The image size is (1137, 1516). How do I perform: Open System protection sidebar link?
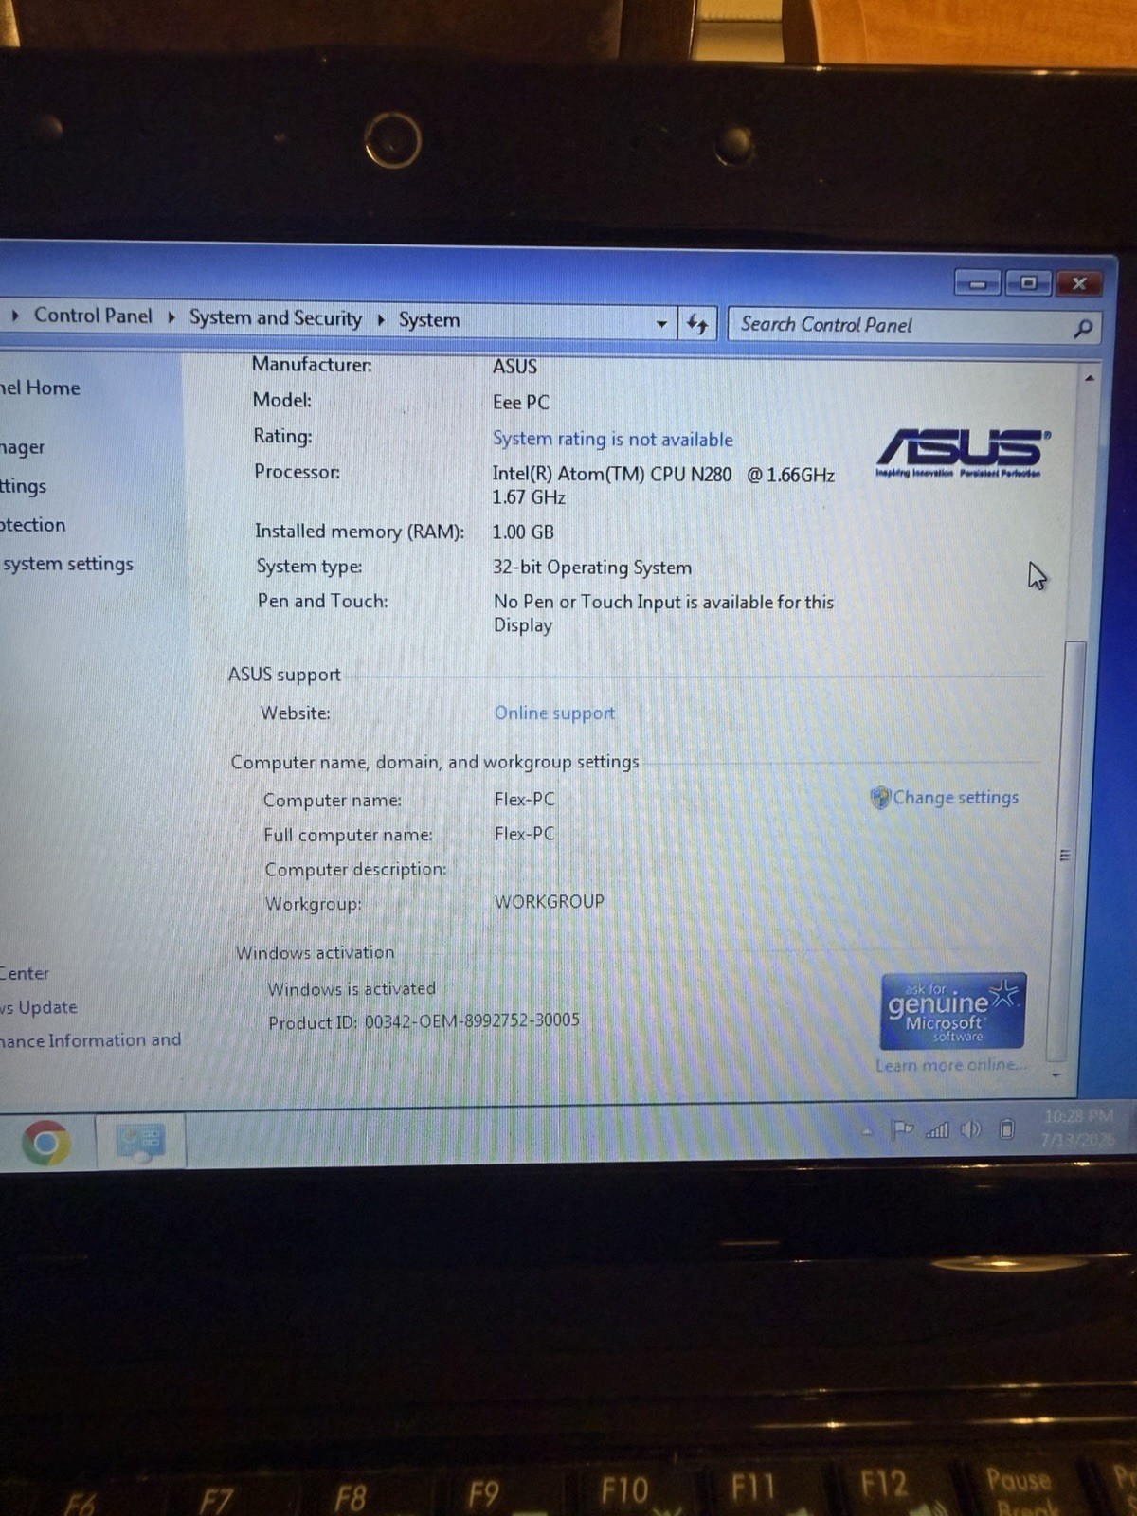pyautogui.click(x=32, y=525)
